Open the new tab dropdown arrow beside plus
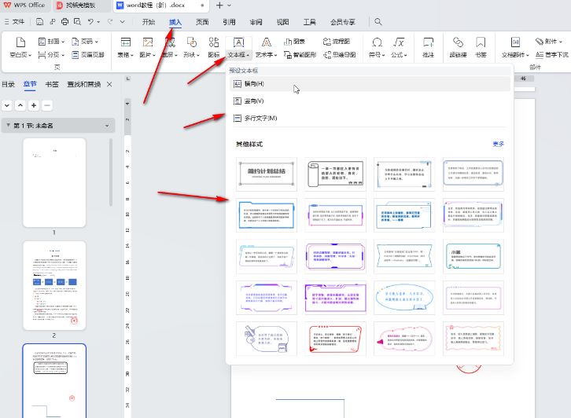This screenshot has height=418, width=571. click(229, 5)
